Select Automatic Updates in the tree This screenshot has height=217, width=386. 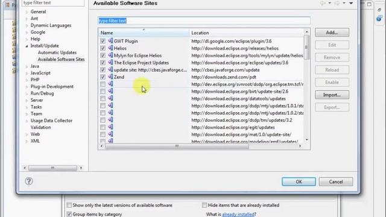57,52
